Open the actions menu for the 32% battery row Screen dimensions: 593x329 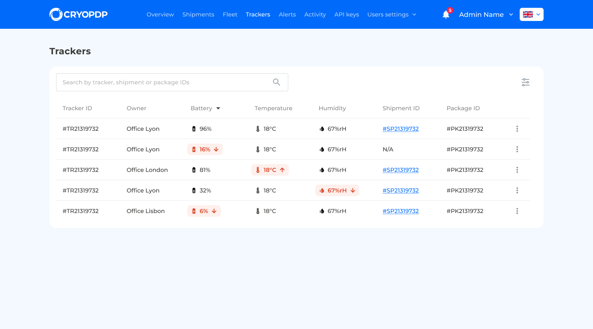pos(517,190)
